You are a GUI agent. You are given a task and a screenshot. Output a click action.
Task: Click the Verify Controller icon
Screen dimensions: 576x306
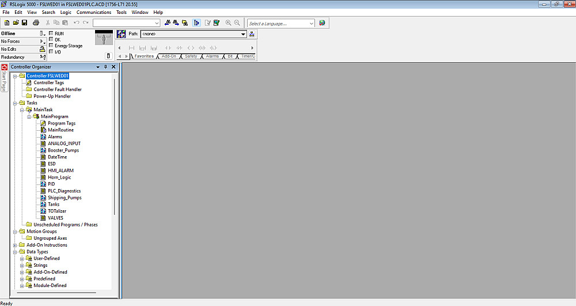(x=217, y=23)
